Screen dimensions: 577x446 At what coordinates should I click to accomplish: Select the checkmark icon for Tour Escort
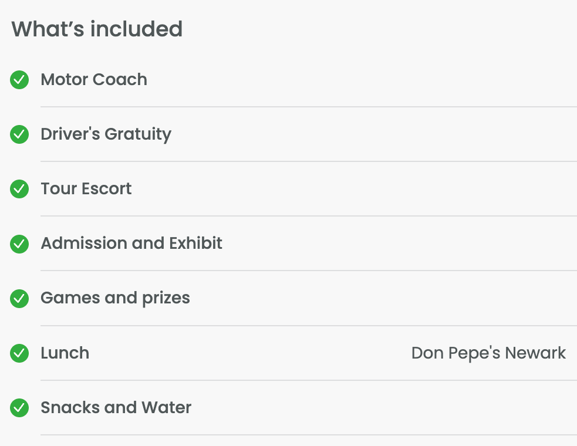19,189
